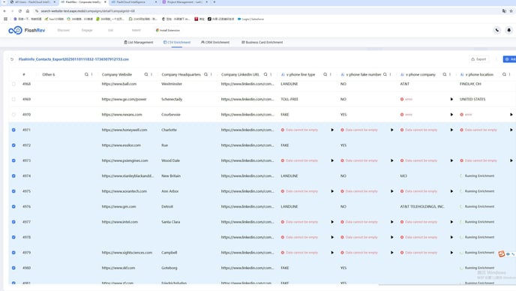Uncheck the checkbox for row 4972

click(x=13, y=145)
